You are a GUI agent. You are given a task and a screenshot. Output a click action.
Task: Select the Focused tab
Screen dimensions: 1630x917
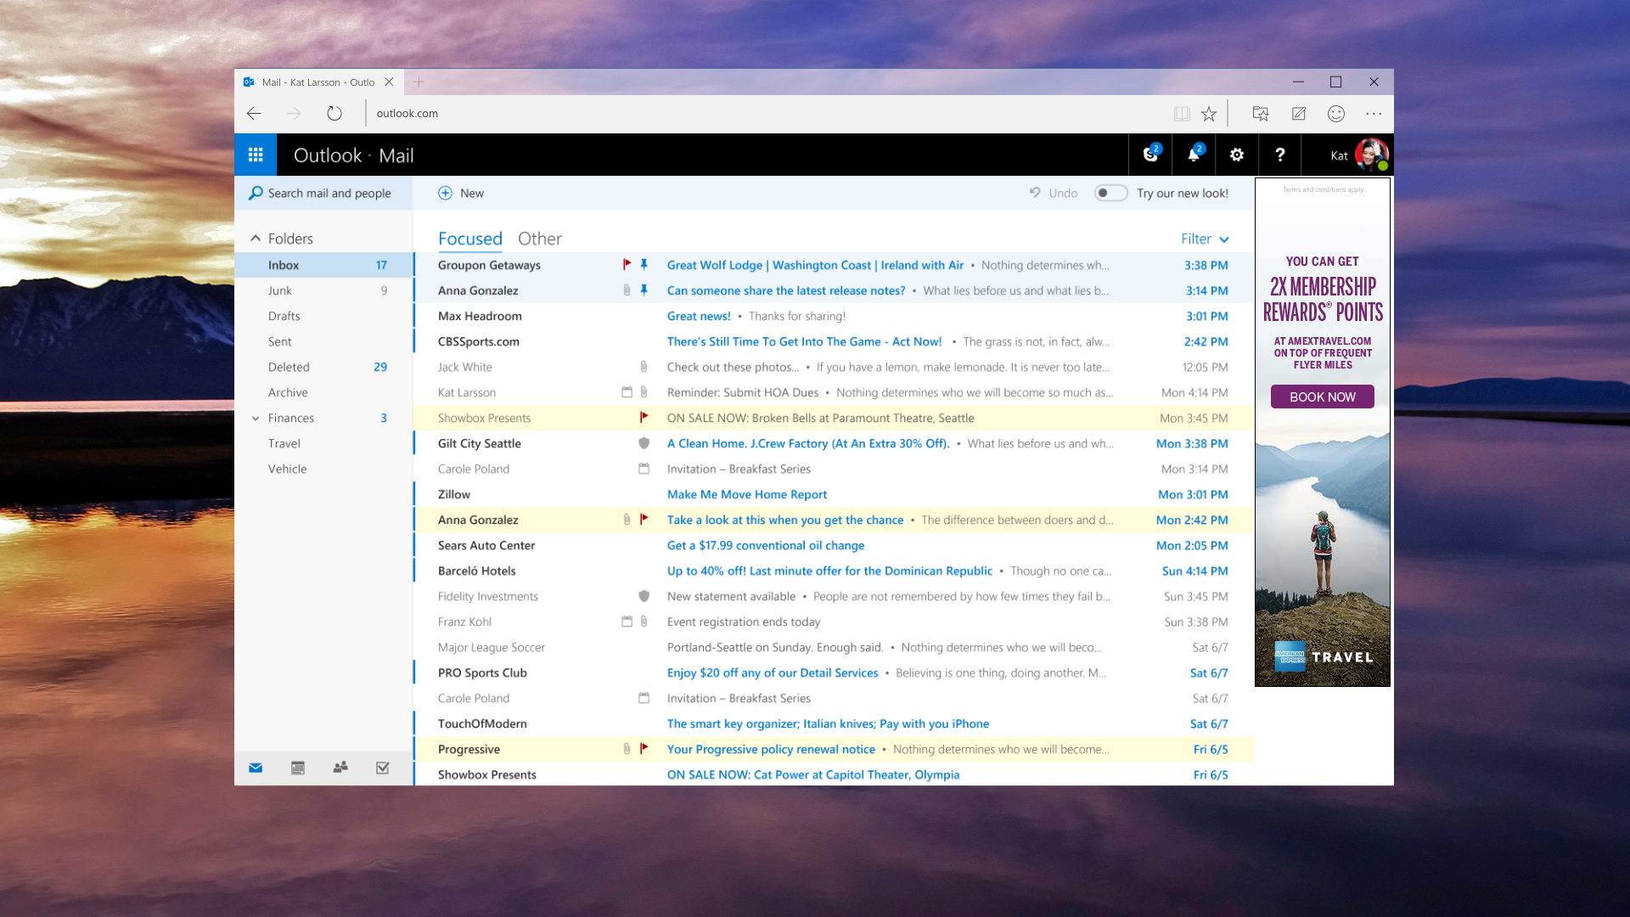pyautogui.click(x=469, y=239)
